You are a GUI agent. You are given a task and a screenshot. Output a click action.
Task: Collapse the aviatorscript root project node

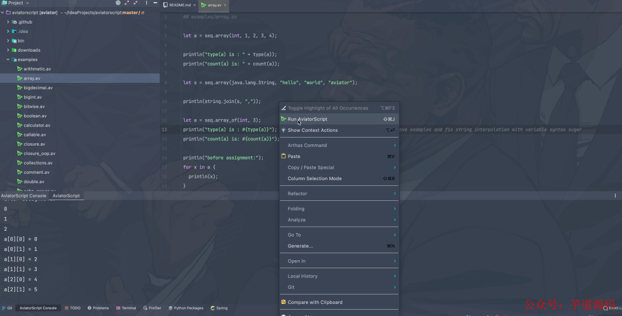click(2, 13)
